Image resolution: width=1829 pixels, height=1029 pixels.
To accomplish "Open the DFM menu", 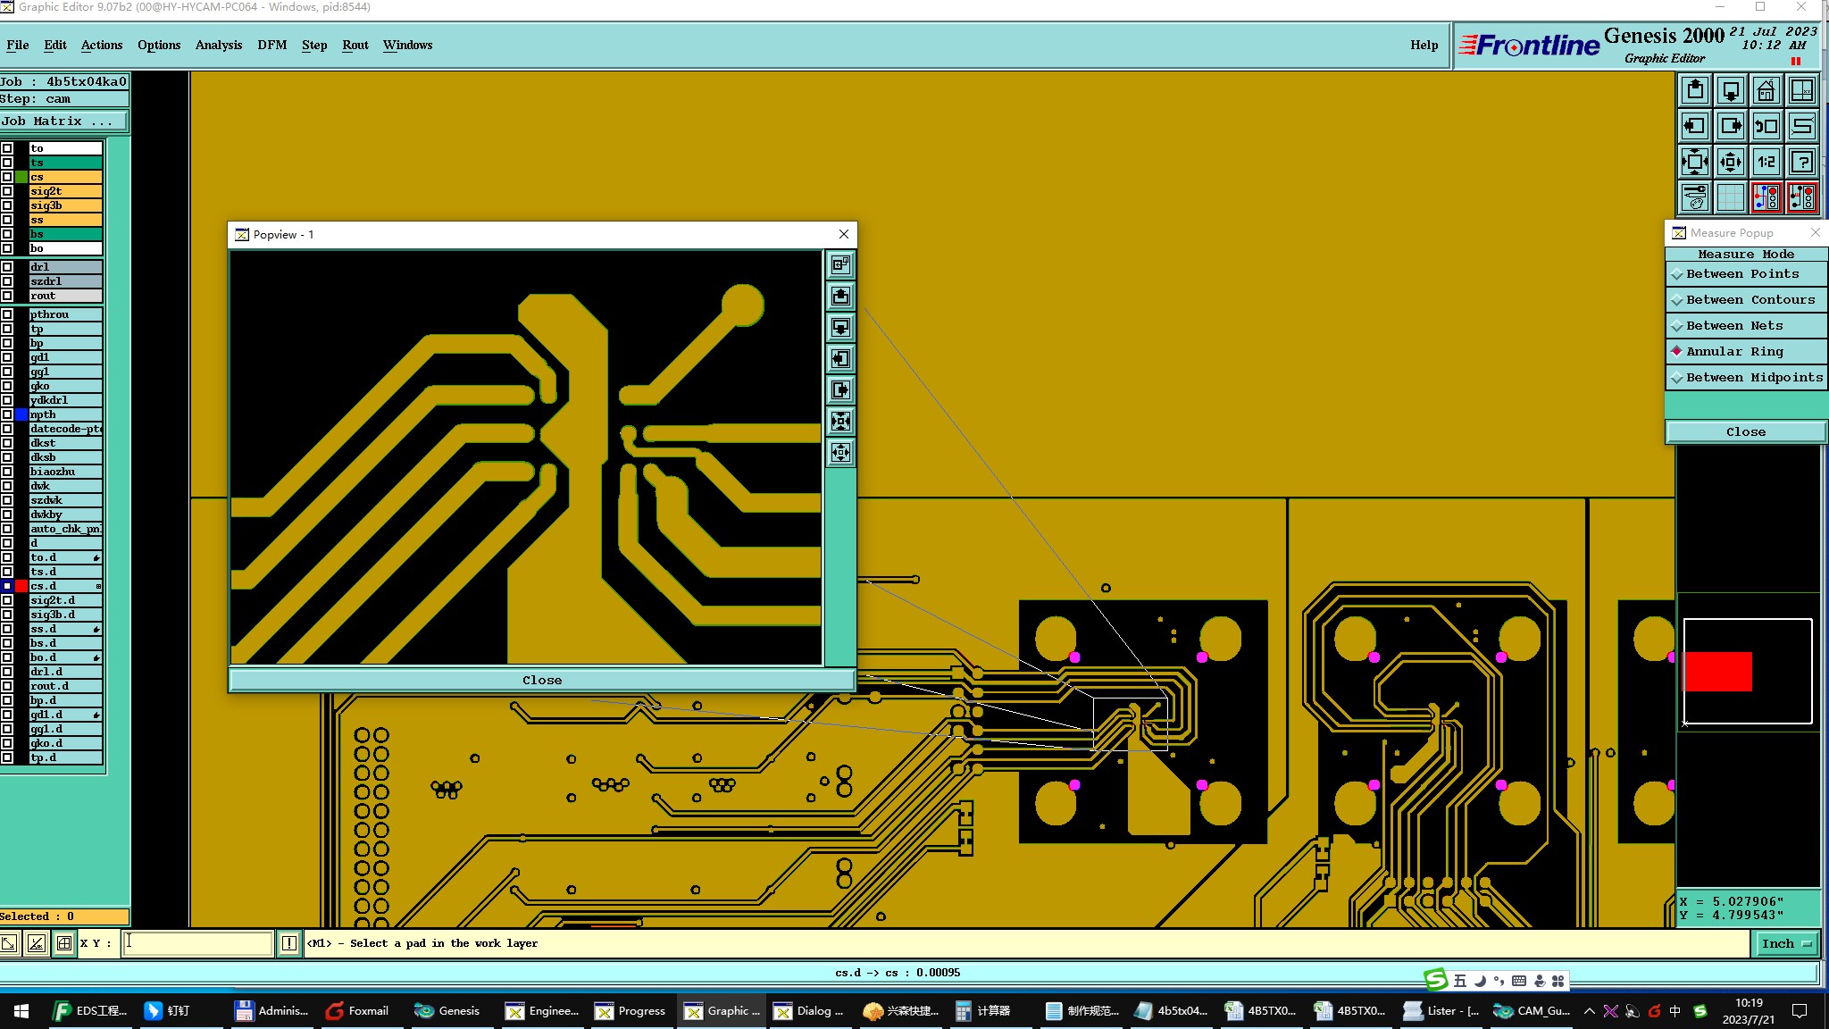I will tap(271, 45).
